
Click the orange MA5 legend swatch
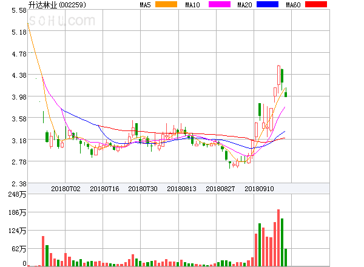(166, 4)
